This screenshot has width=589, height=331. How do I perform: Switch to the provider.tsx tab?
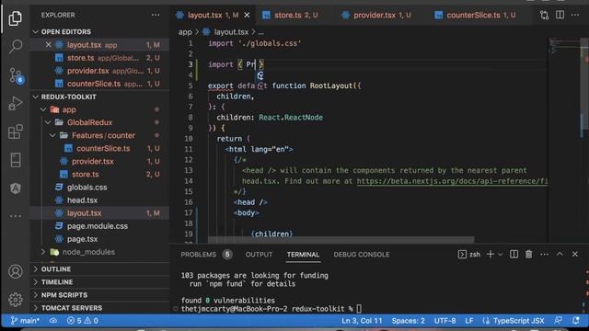376,15
